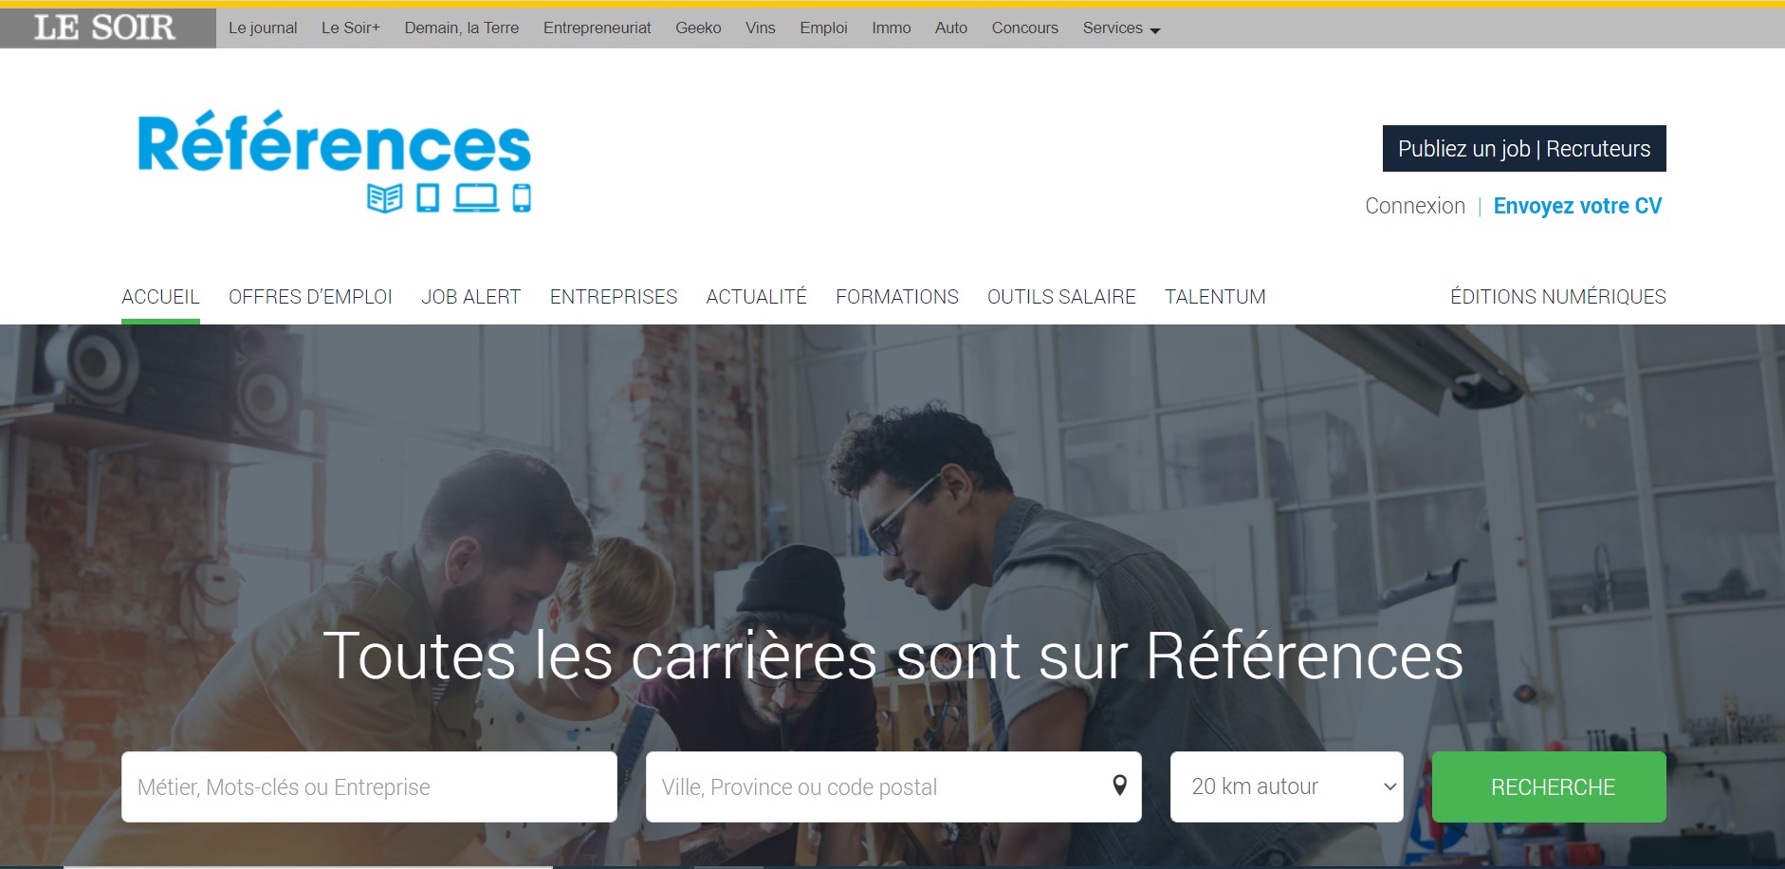This screenshot has width=1785, height=869.
Task: Click the Le Soir logo
Action: click(105, 28)
